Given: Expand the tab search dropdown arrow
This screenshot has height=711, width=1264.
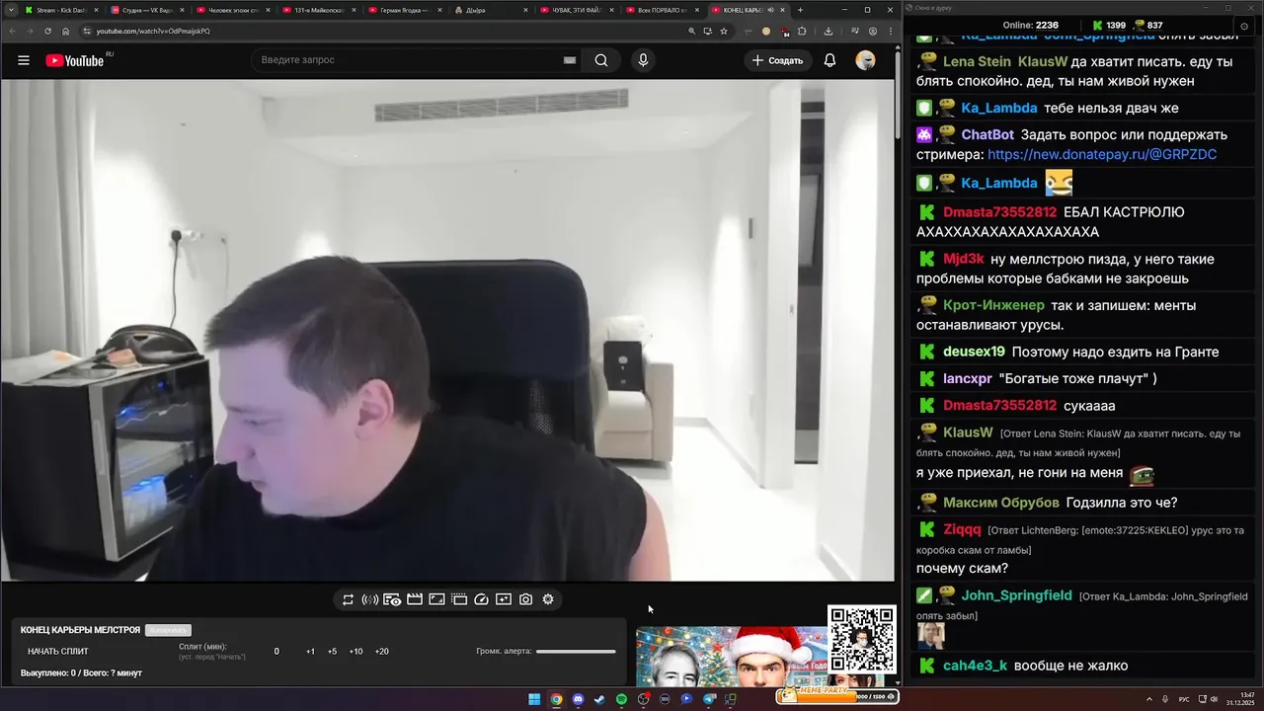Looking at the screenshot, I should point(10,10).
